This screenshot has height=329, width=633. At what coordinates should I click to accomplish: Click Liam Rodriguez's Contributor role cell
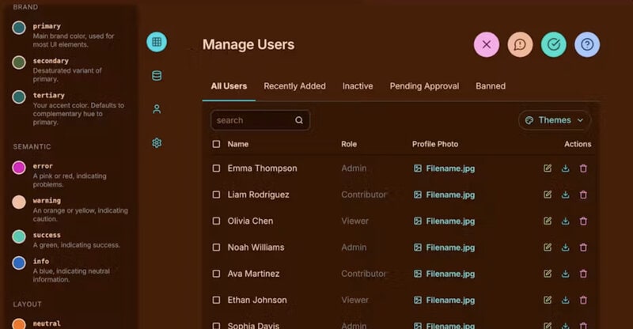[x=364, y=195]
